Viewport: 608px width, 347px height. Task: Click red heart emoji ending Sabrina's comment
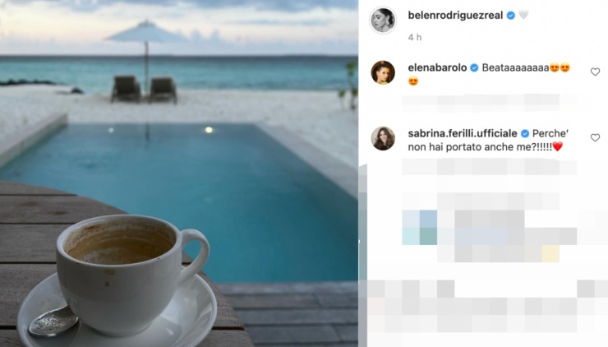tap(558, 146)
